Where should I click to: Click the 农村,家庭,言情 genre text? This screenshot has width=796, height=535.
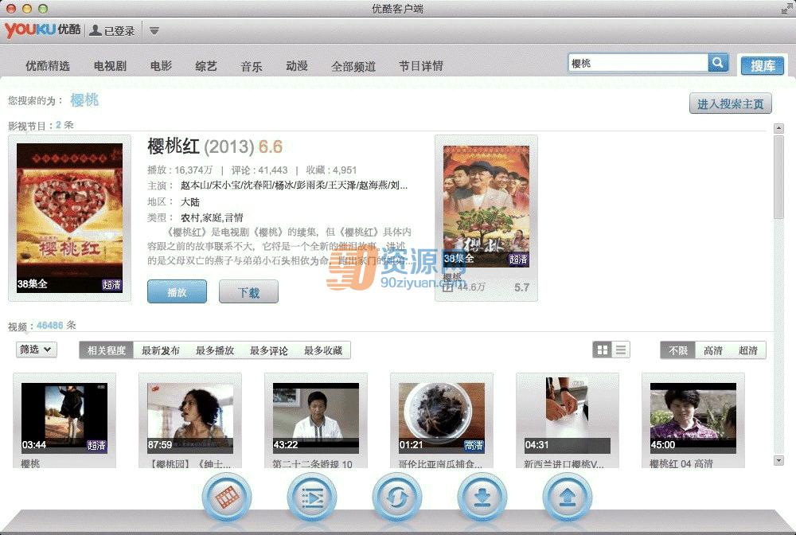[x=212, y=217]
